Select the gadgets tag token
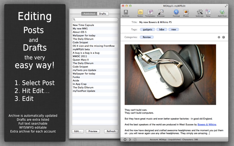The height and width of the screenshot is (146, 234). pyautogui.click(x=148, y=29)
